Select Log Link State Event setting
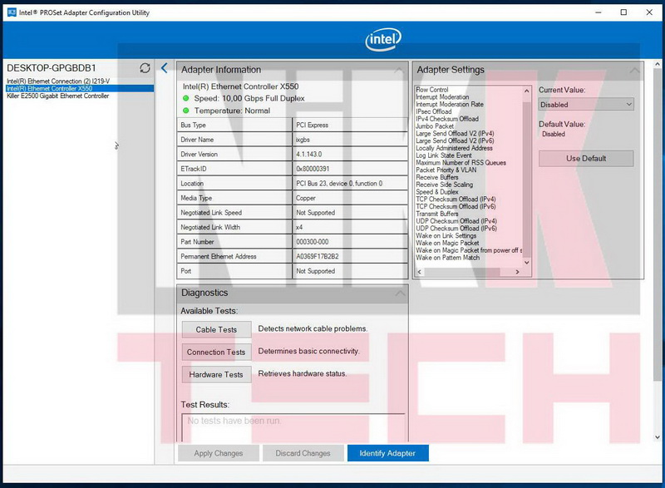Viewport: 665px width, 488px height. click(x=444, y=155)
